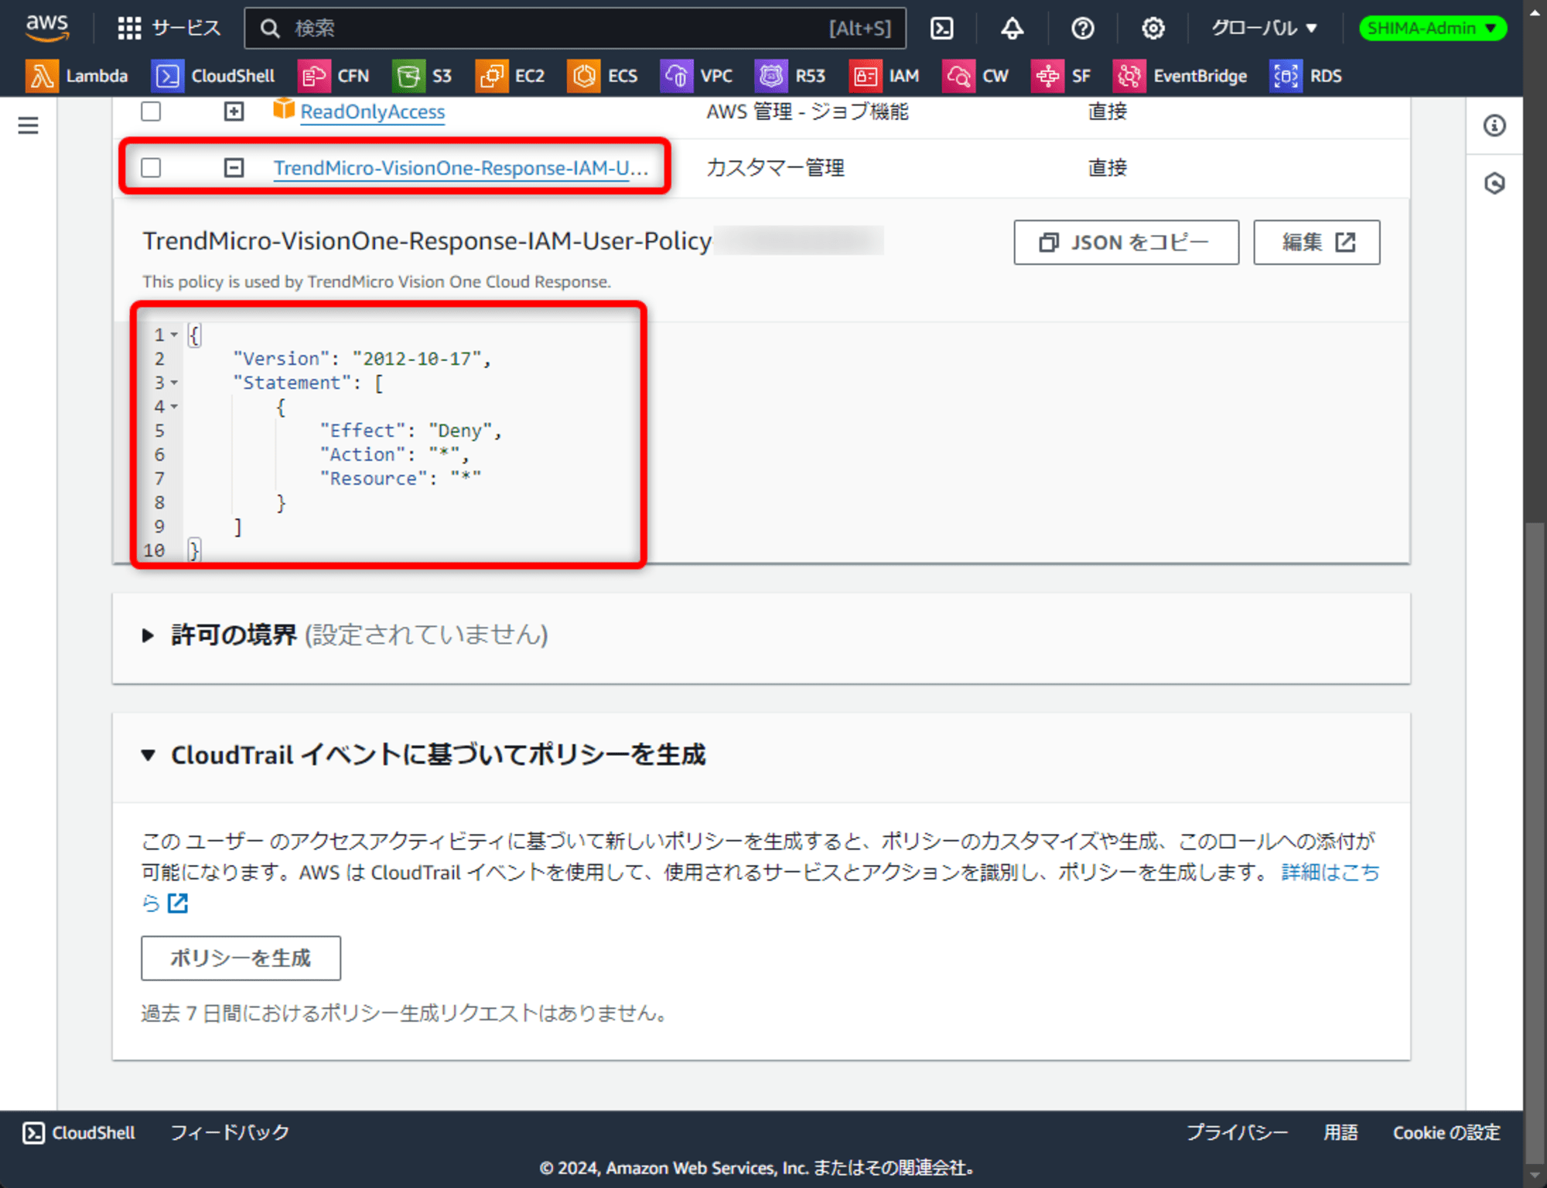
Task: Open Cookie の設定 in footer
Action: [x=1446, y=1133]
